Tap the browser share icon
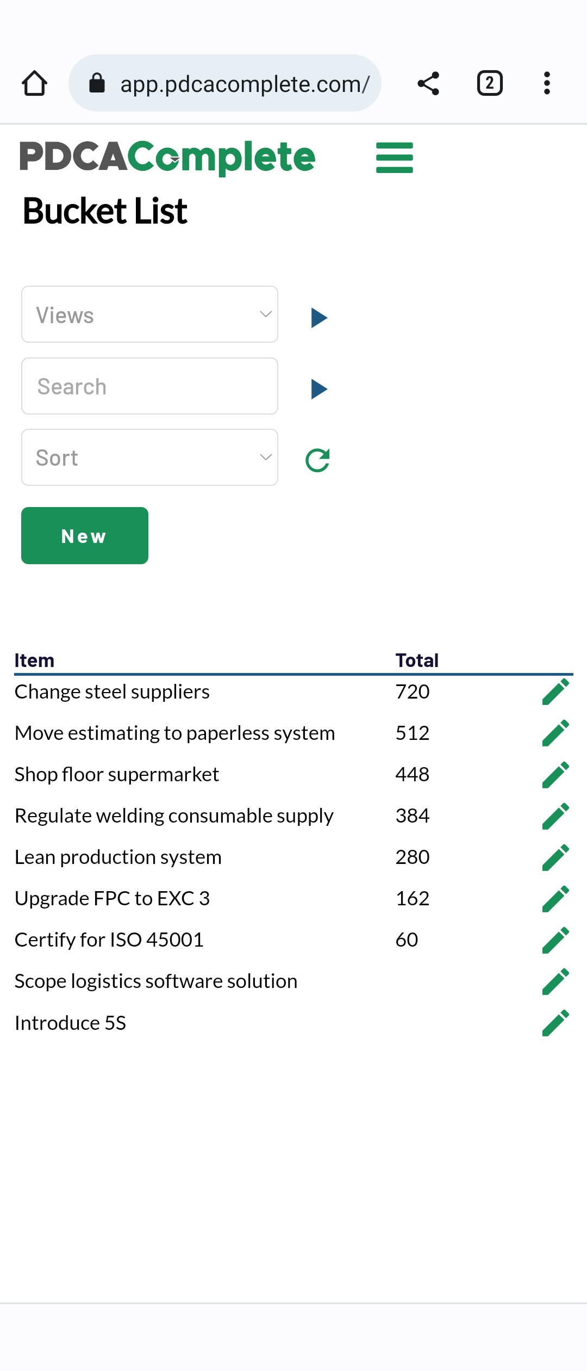Screen dimensions: 587x1371 pos(428,83)
